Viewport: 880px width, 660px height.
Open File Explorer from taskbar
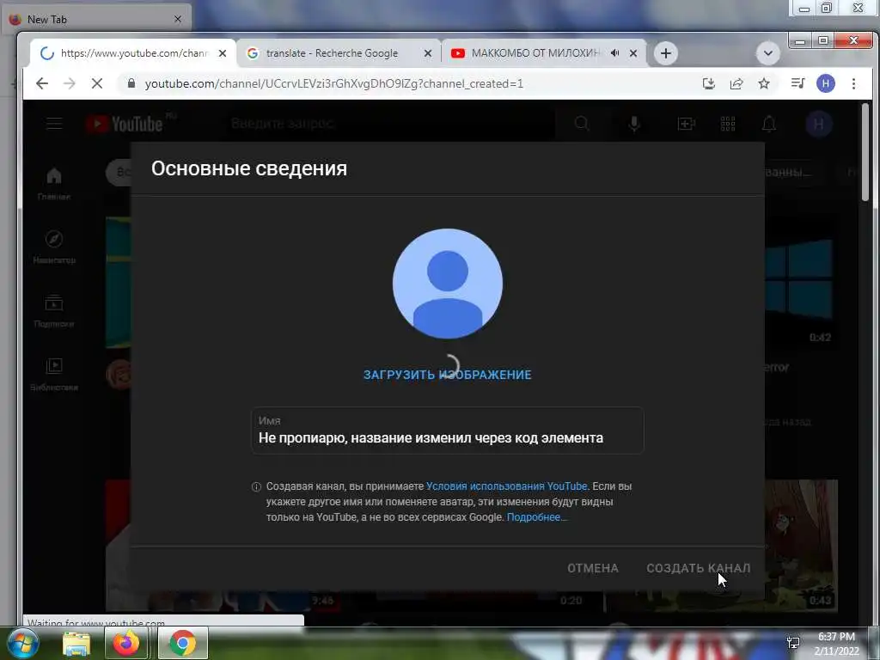(76, 643)
